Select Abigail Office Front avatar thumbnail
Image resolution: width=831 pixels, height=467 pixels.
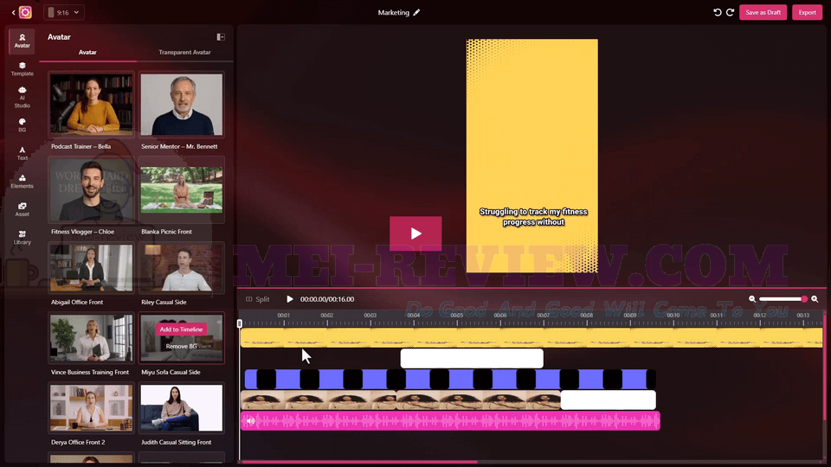pos(91,267)
